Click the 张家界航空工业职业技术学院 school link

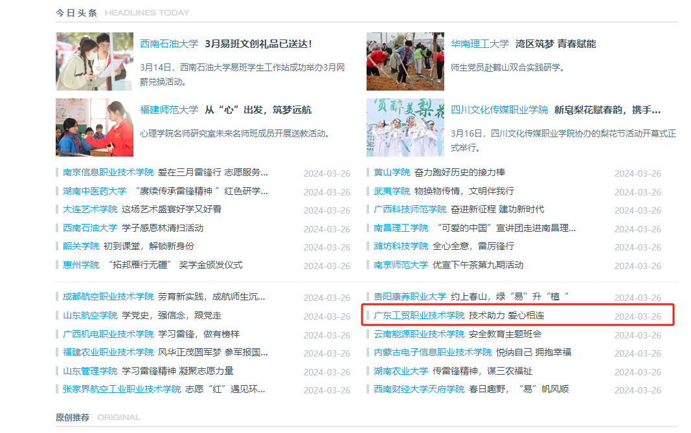[122, 389]
